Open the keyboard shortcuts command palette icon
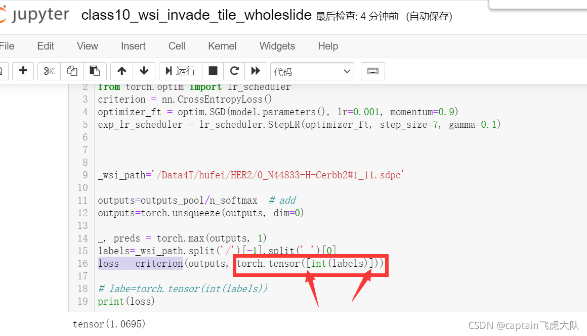Screen dimensions: 587x336 tap(373, 71)
